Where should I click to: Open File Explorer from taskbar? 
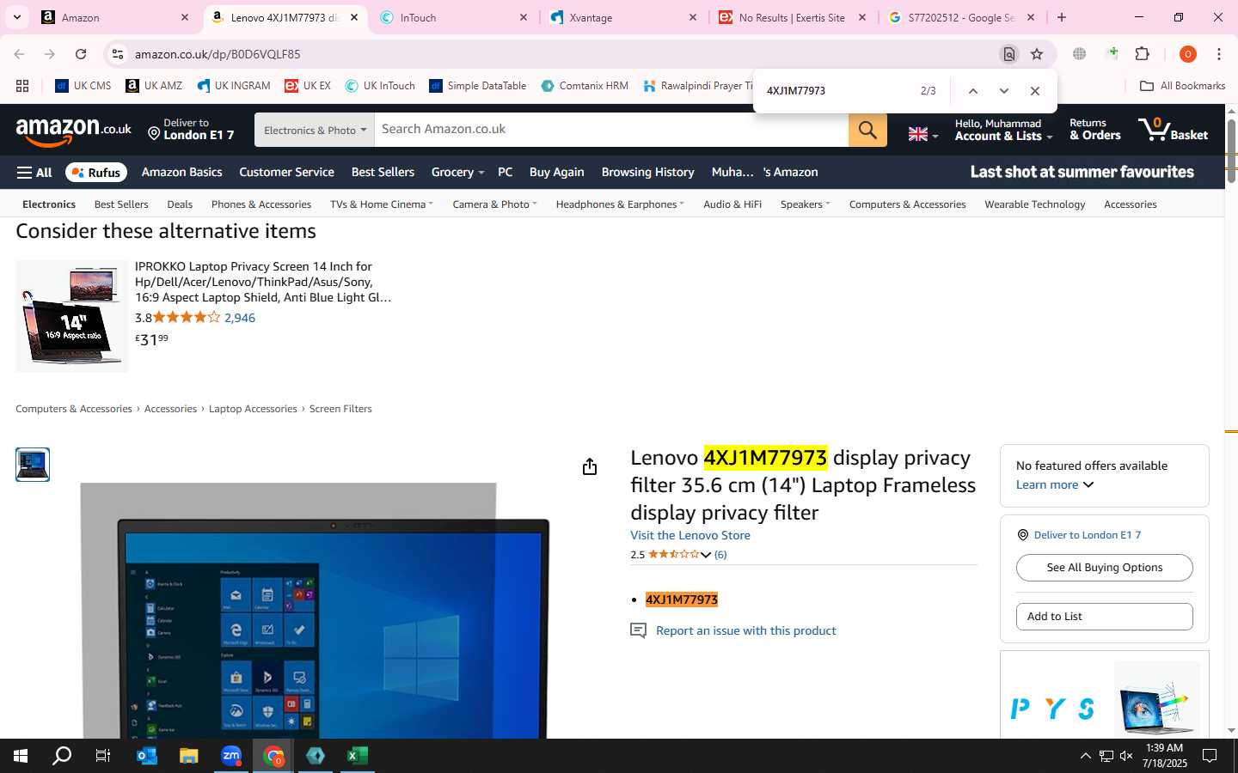188,756
